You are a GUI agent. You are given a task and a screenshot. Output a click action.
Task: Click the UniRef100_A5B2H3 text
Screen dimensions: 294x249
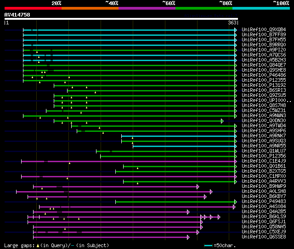click(x=264, y=60)
